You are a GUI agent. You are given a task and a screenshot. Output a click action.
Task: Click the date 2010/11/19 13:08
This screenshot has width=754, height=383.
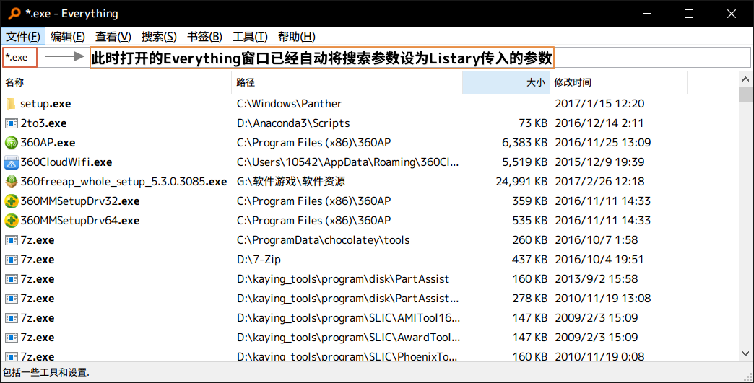point(603,299)
